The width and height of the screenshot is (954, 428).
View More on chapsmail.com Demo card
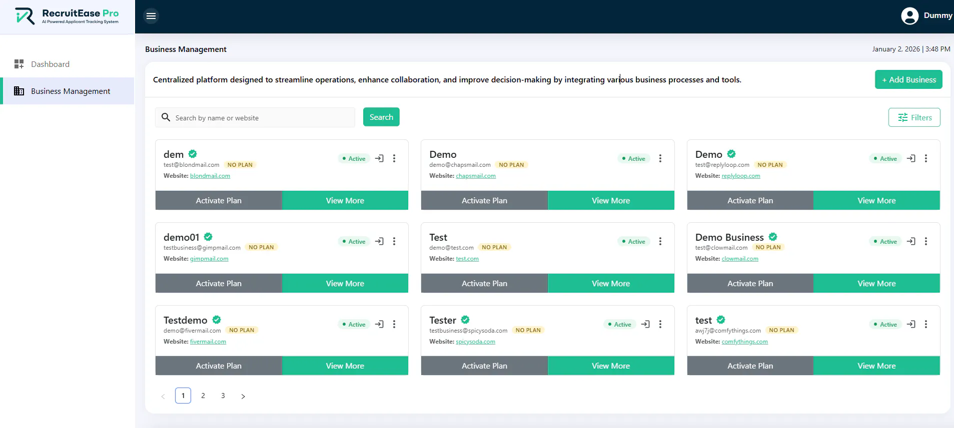pos(611,200)
